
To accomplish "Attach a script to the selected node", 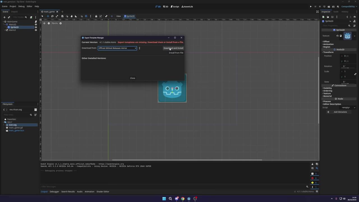I will (31, 17).
